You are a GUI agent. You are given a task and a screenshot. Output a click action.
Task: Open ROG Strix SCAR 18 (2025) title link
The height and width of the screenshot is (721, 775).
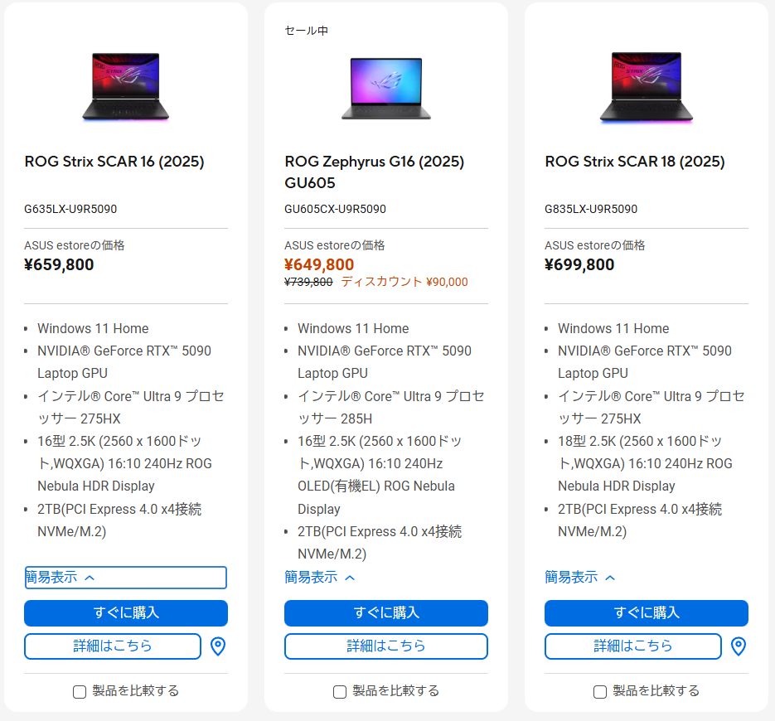635,162
